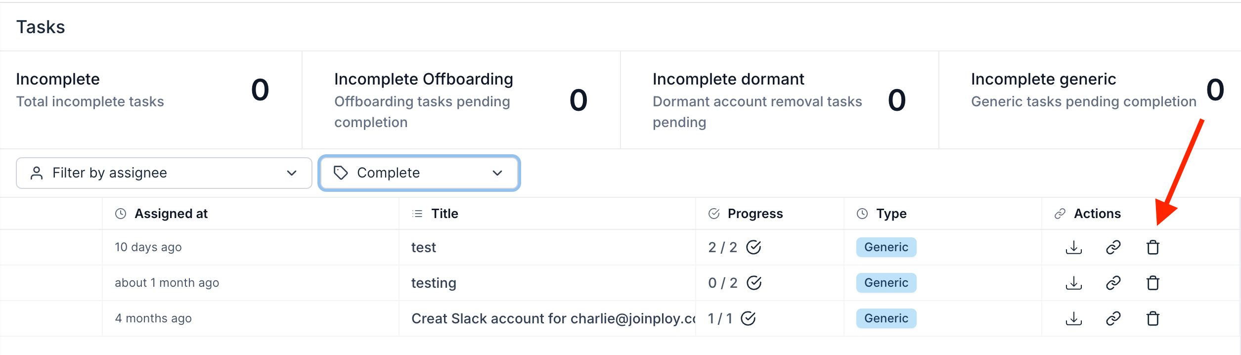Click the Progress column header
Image resolution: width=1241 pixels, height=355 pixels.
pyautogui.click(x=755, y=214)
